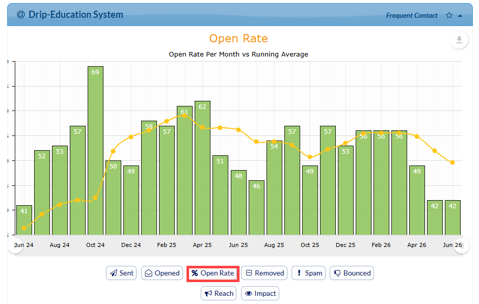
Task: Click the paper plane Sent button
Action: pyautogui.click(x=121, y=273)
